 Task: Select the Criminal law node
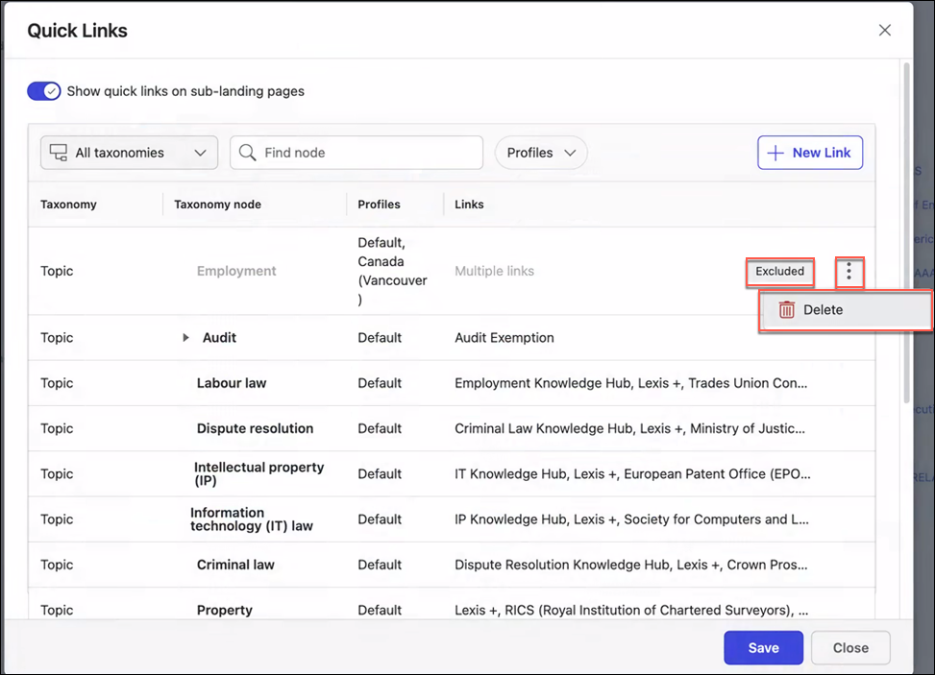coord(235,565)
